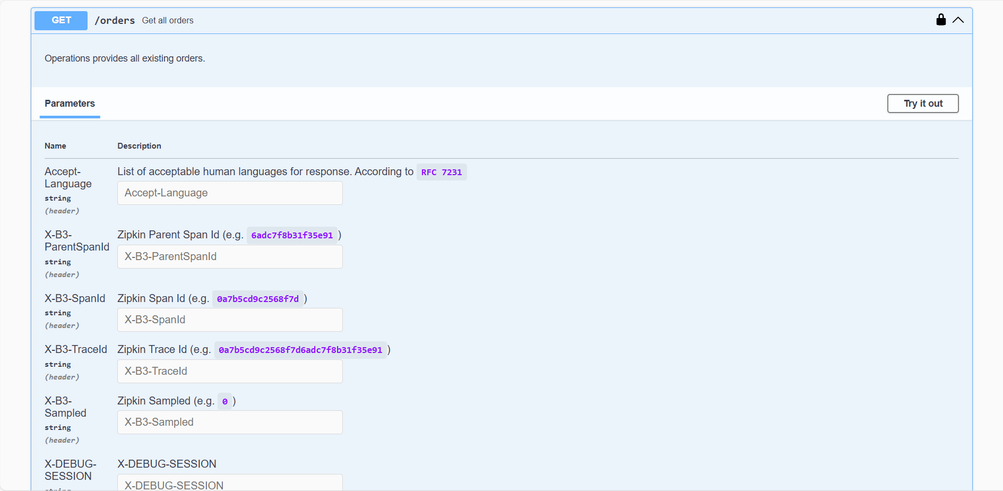Click the '0' example chip for Zipkin Sampled

point(225,401)
